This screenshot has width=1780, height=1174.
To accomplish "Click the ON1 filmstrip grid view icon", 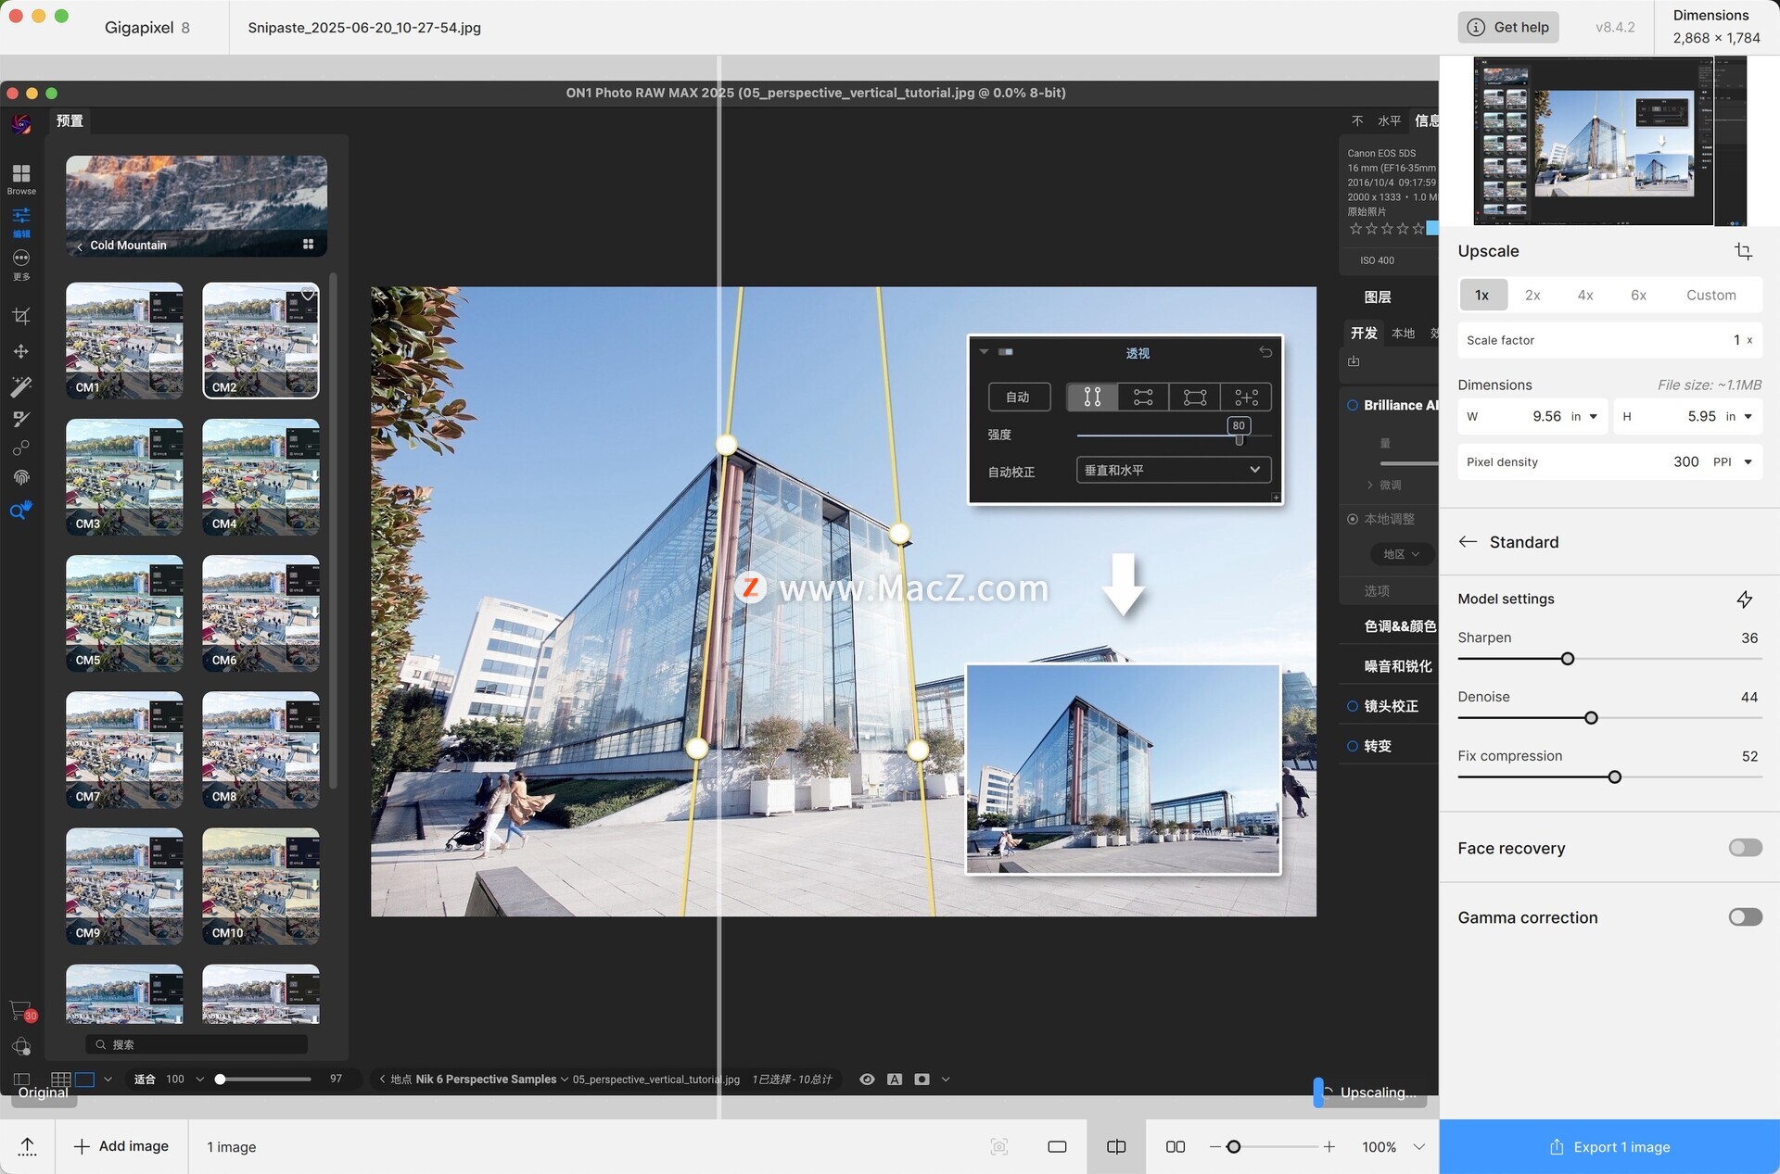I will tap(60, 1079).
